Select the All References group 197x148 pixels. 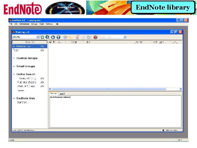[x=30, y=46]
